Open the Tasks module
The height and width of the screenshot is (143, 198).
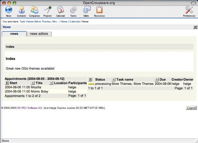[73, 10]
